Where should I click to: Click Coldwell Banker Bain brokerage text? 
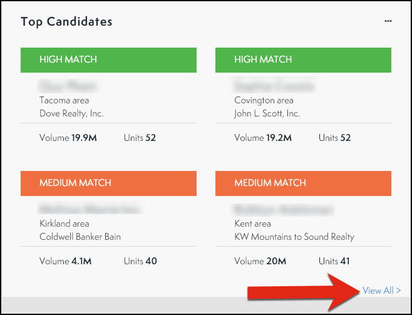click(x=80, y=237)
